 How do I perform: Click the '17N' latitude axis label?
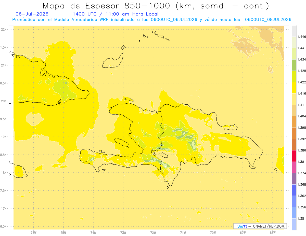[4, 209]
